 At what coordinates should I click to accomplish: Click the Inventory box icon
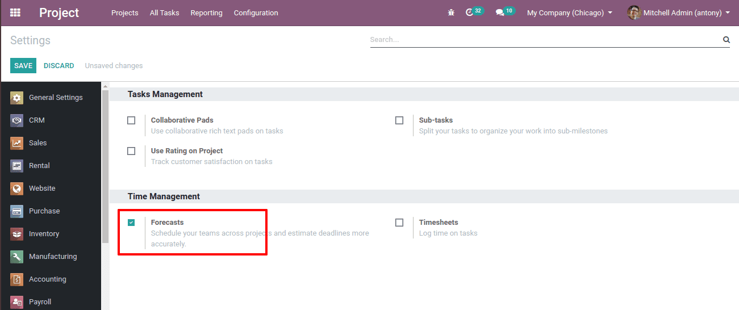coord(17,234)
